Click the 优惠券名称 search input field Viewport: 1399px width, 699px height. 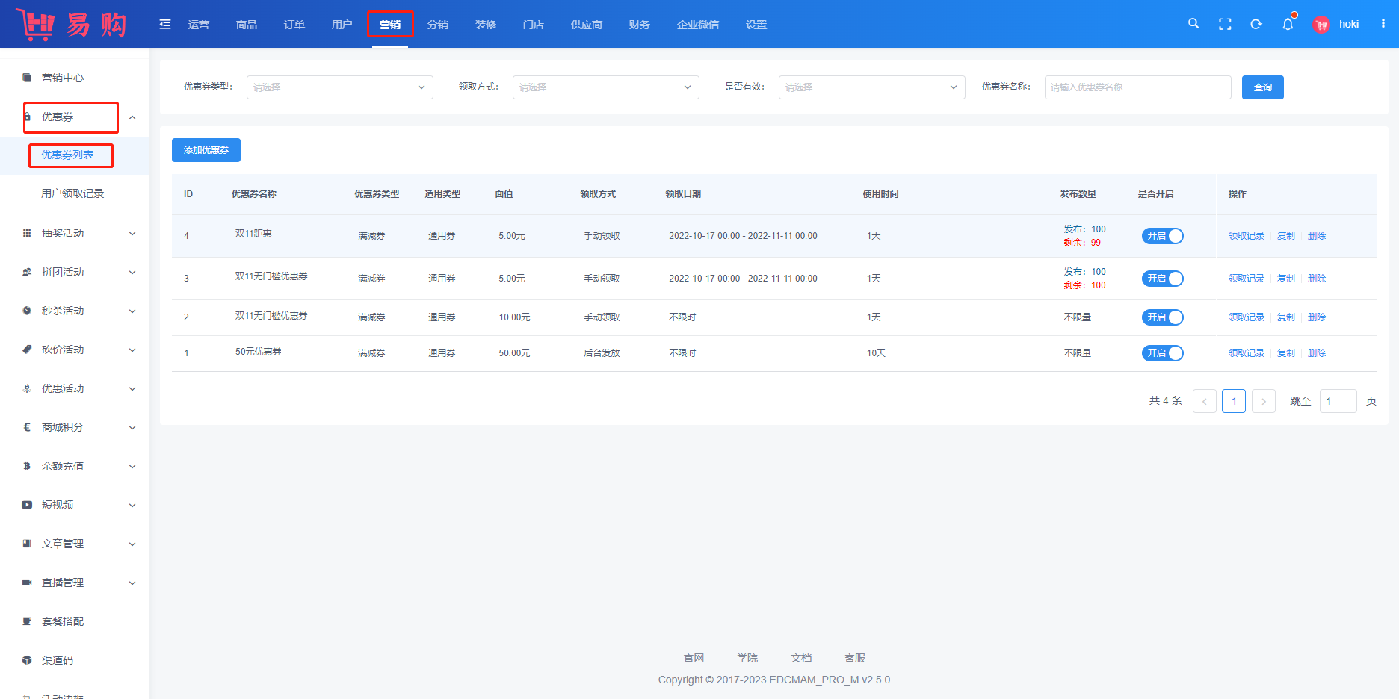pos(1137,87)
